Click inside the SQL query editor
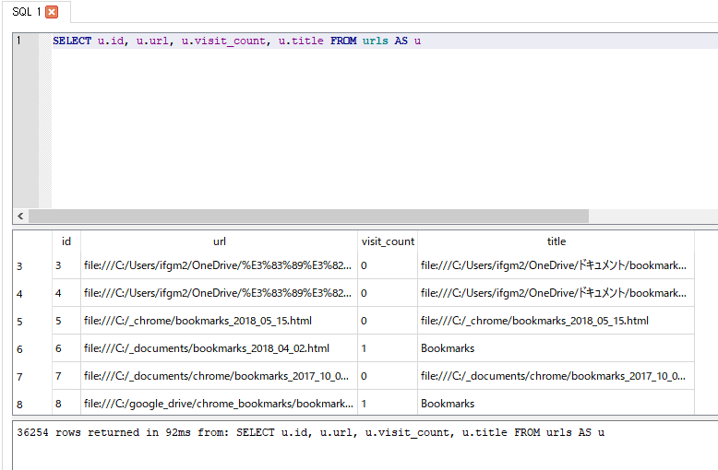The image size is (718, 470). pos(369,120)
